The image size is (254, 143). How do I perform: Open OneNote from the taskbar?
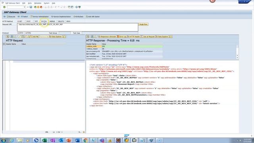tap(53, 140)
